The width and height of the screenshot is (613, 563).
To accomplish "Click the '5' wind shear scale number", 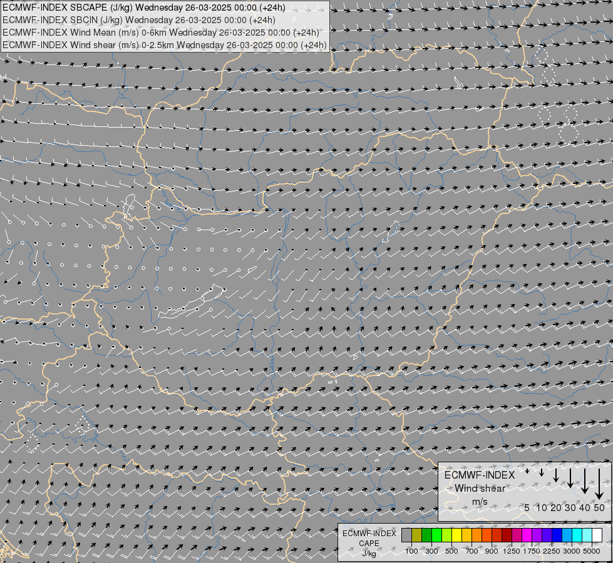I will pyautogui.click(x=527, y=507).
